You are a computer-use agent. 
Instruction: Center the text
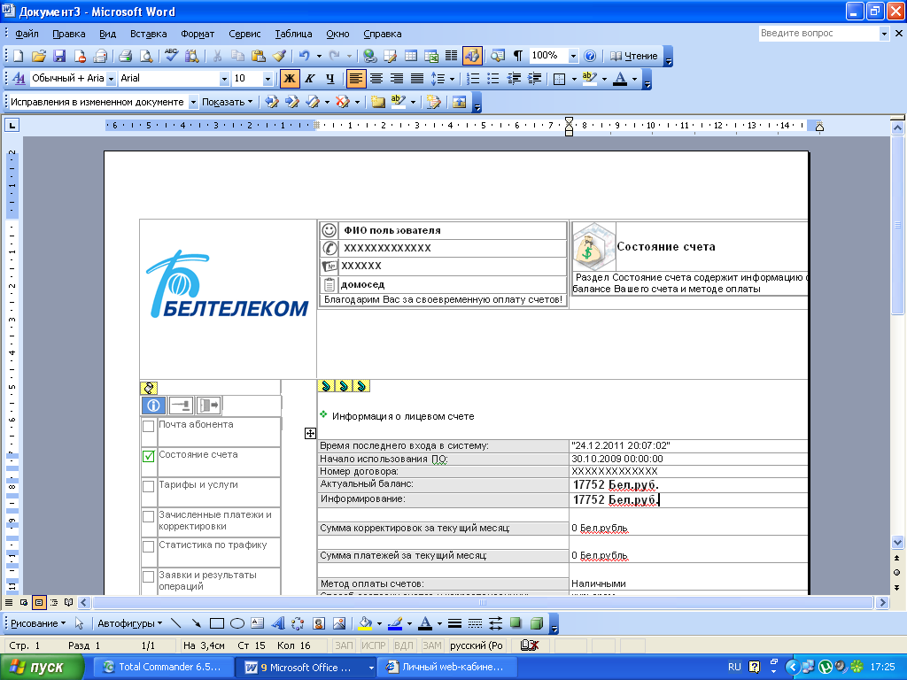click(376, 79)
